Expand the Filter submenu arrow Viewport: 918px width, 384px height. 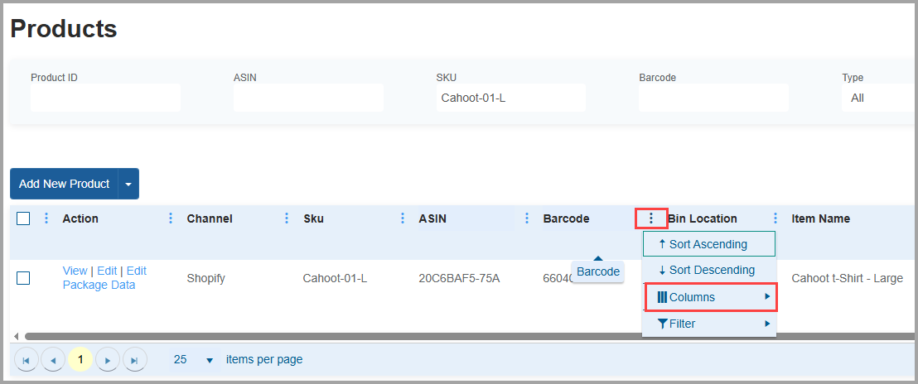point(767,324)
